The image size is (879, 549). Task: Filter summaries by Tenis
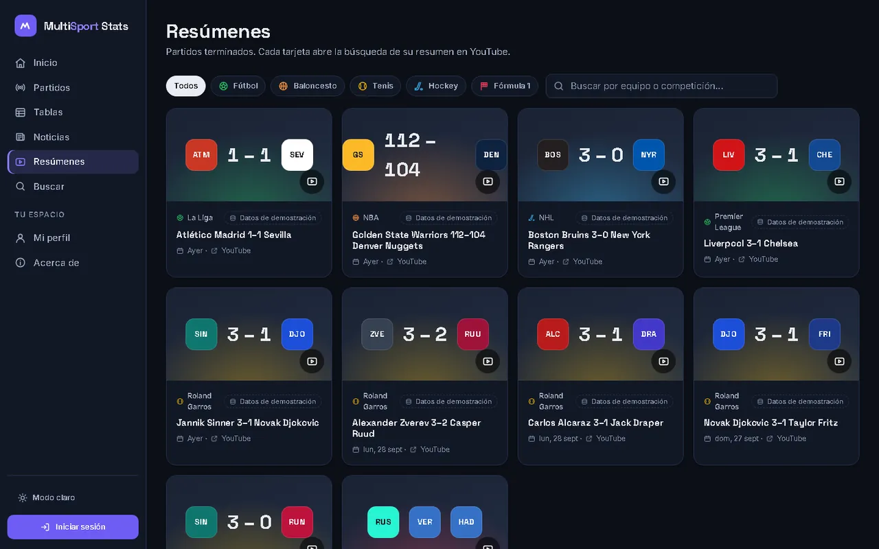point(376,86)
